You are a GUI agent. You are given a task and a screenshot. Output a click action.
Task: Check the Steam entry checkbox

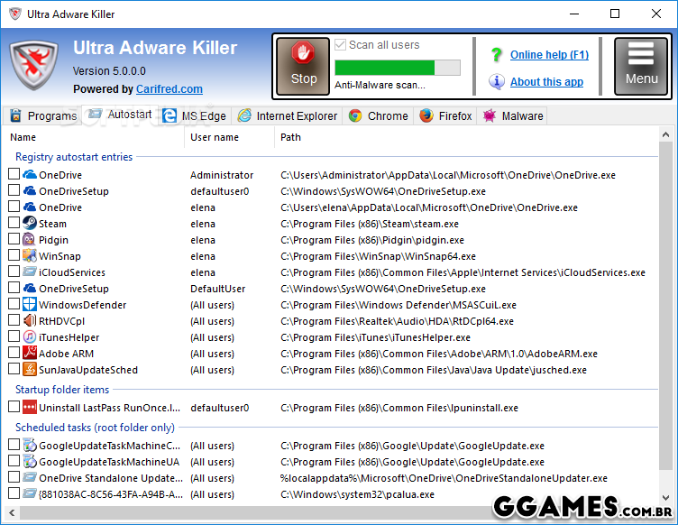14,224
